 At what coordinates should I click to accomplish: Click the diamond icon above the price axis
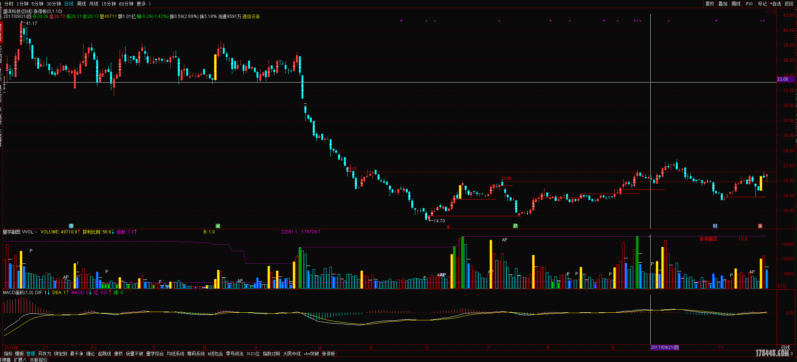769,12
